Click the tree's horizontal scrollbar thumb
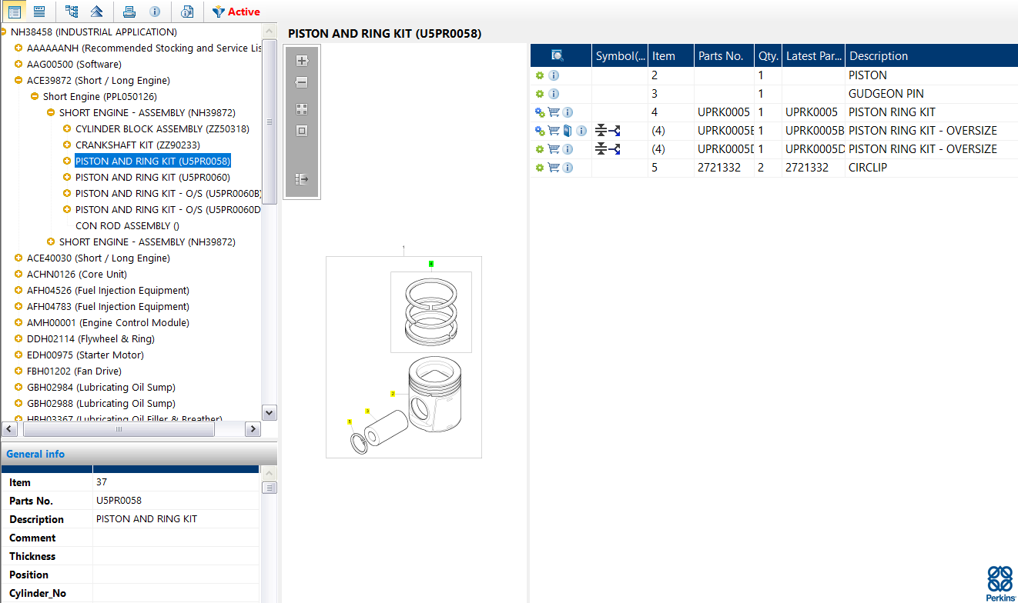 pos(118,429)
